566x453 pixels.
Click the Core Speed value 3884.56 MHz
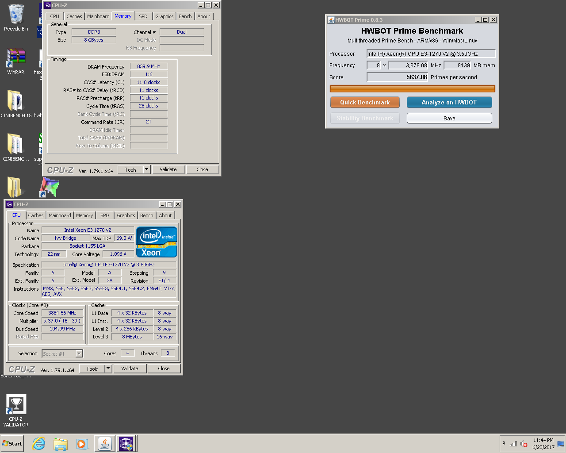[x=62, y=313]
